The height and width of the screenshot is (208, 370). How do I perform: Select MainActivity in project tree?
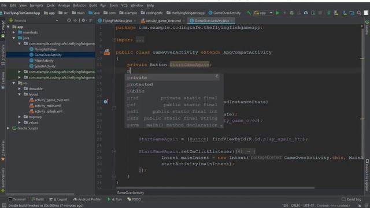click(x=44, y=61)
